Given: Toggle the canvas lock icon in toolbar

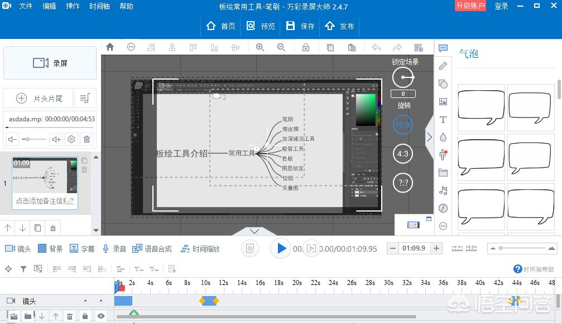Looking at the screenshot, I should click(306, 47).
